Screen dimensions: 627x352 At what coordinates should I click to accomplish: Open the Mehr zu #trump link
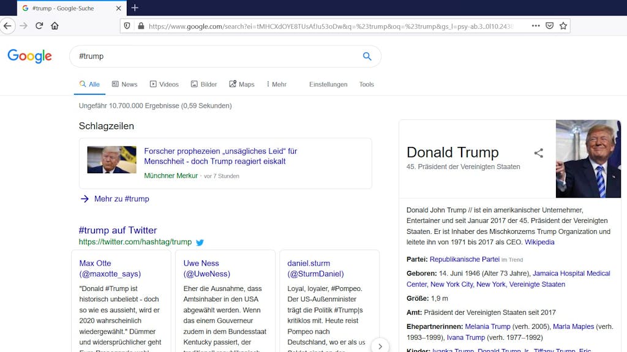tap(122, 199)
